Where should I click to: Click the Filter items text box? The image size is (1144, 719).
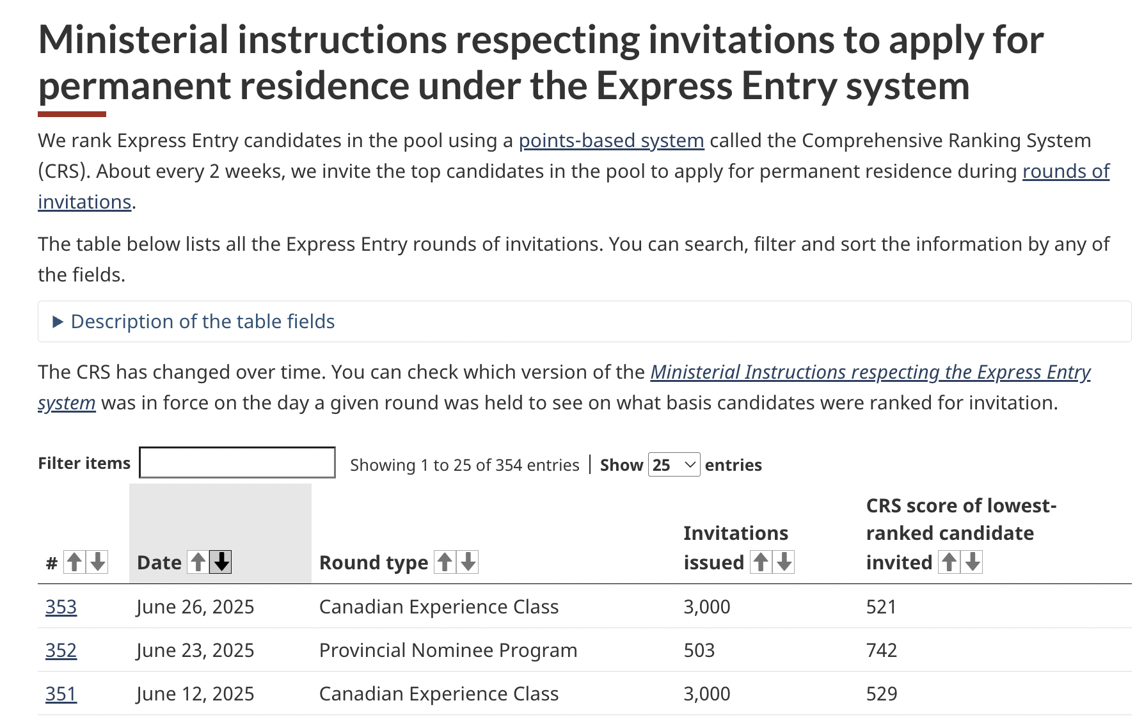(x=237, y=462)
